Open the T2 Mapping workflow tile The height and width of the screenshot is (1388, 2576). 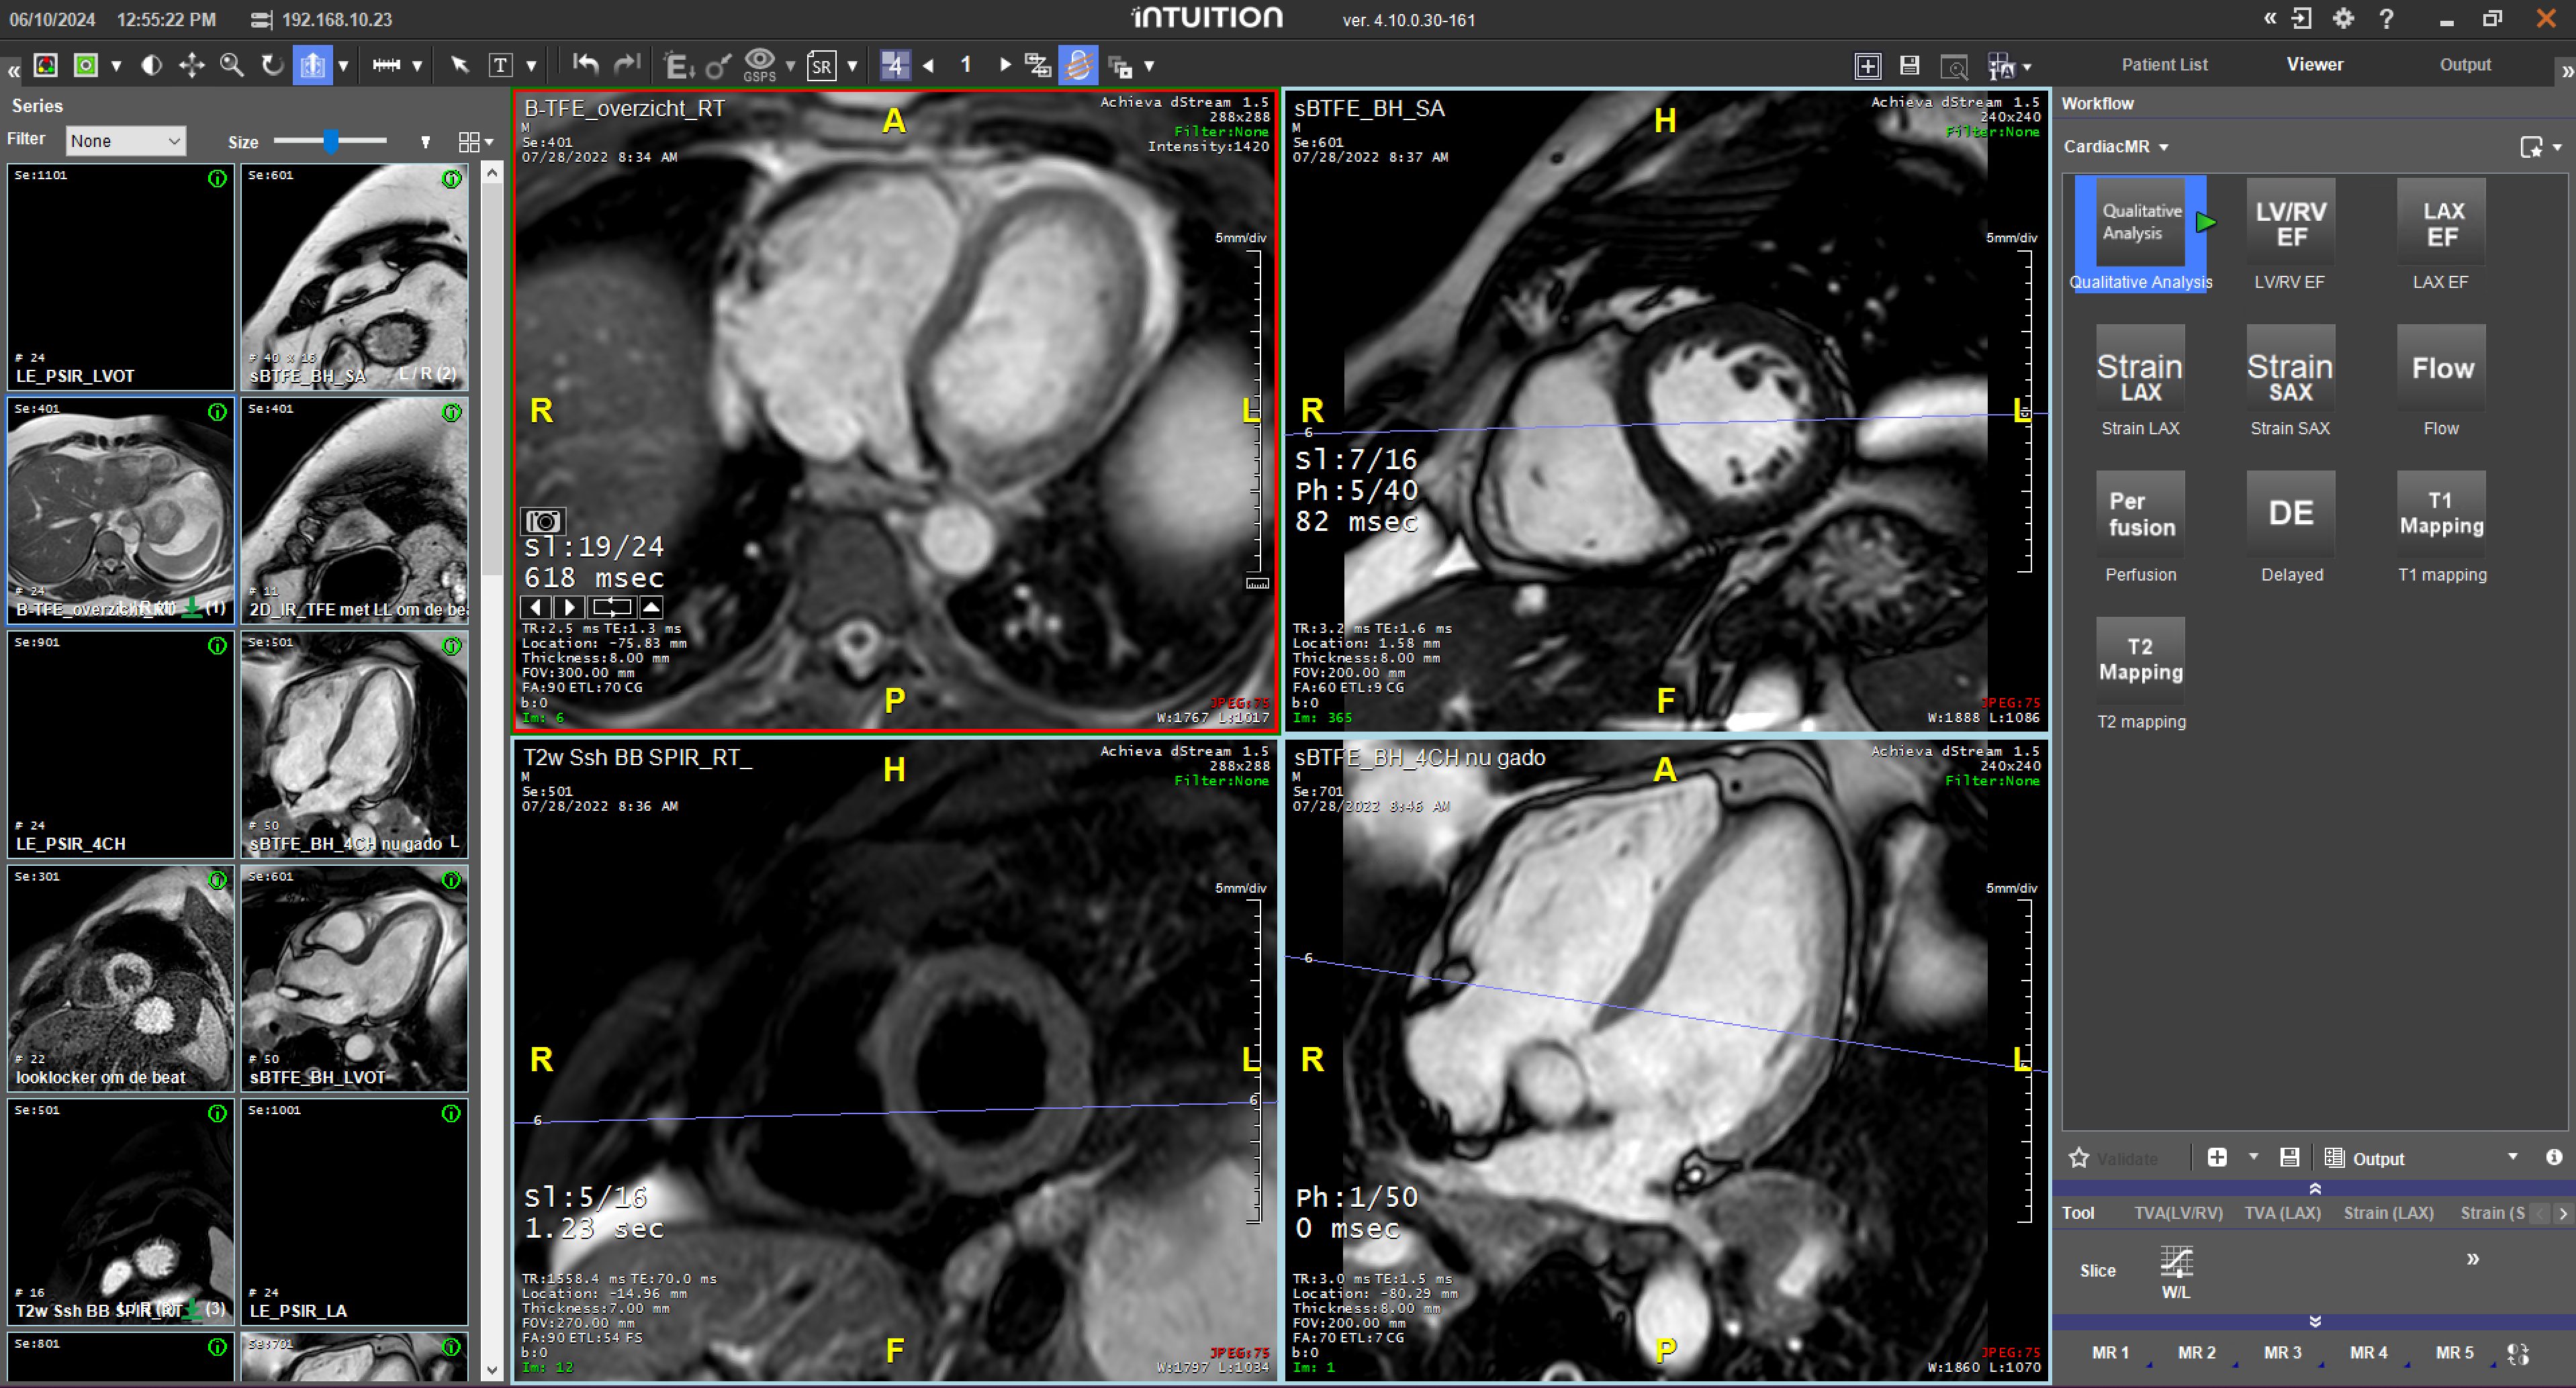coord(2140,675)
